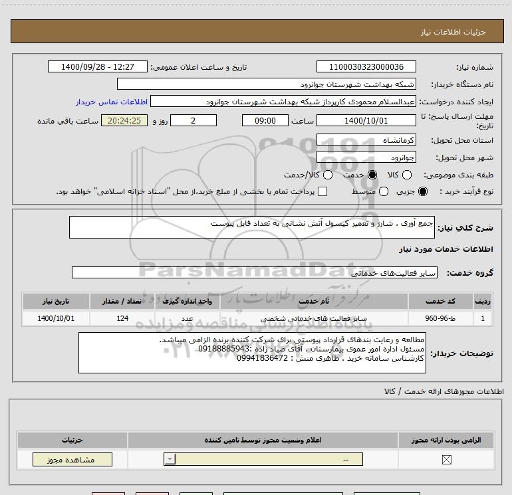The height and width of the screenshot is (495, 512).
Task: Open the اطلاعات تماس خریدار link
Action: pyautogui.click(x=112, y=102)
